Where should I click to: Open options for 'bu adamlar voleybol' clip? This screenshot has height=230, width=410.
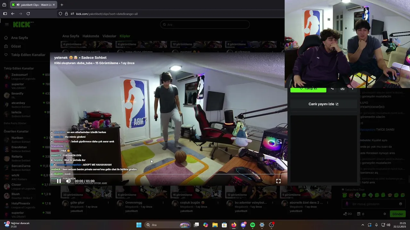(273, 203)
